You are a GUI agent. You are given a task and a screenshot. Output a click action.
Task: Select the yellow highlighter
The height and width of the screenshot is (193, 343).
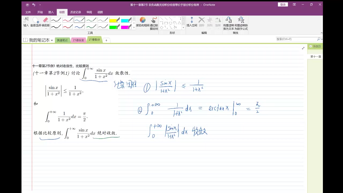[114, 20]
